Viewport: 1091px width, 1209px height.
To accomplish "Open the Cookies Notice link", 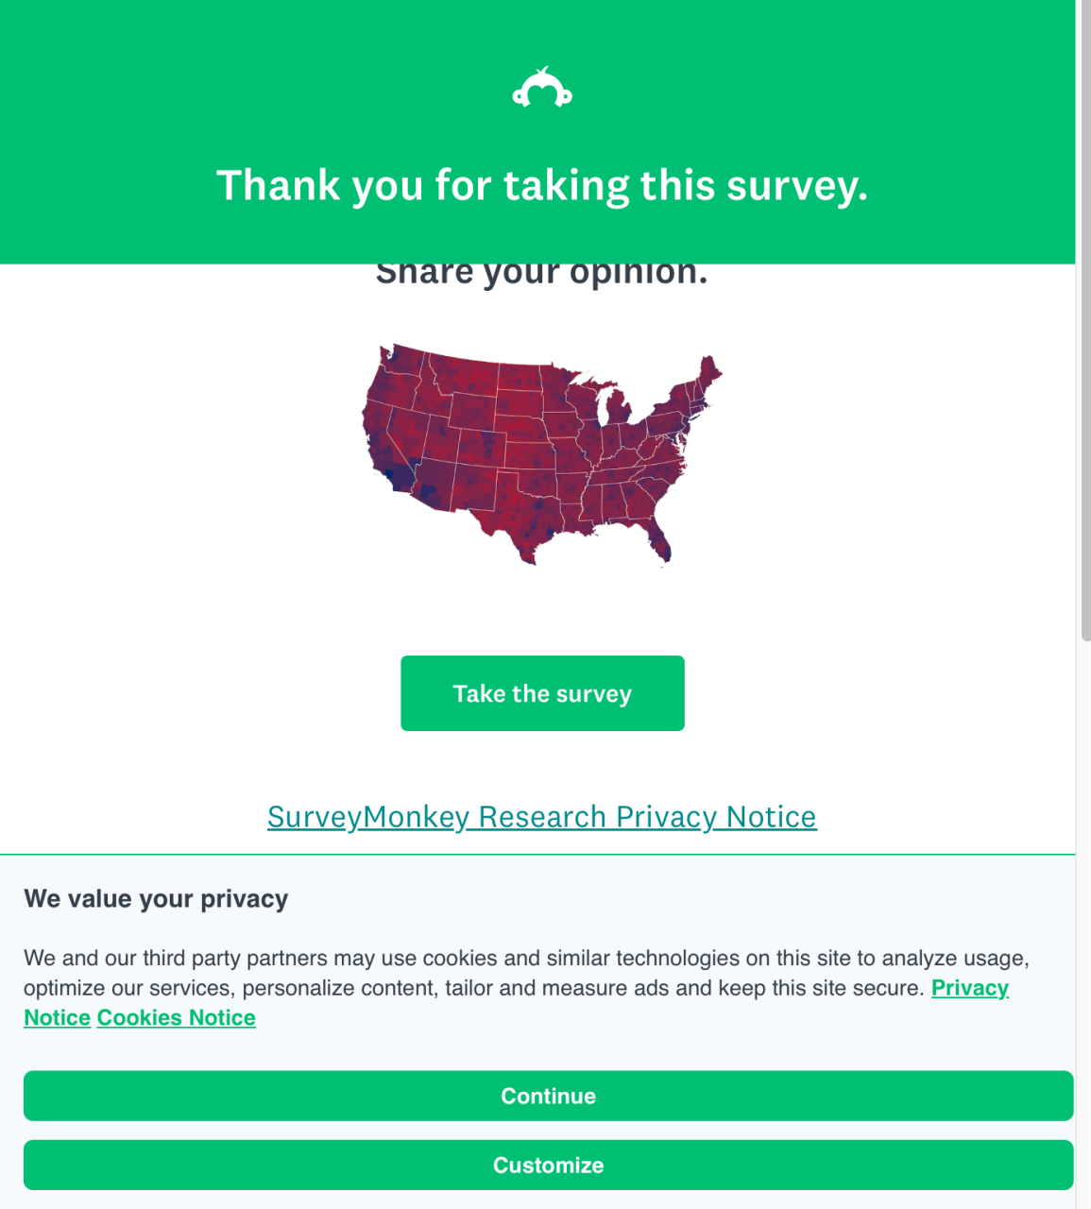I will [176, 1018].
